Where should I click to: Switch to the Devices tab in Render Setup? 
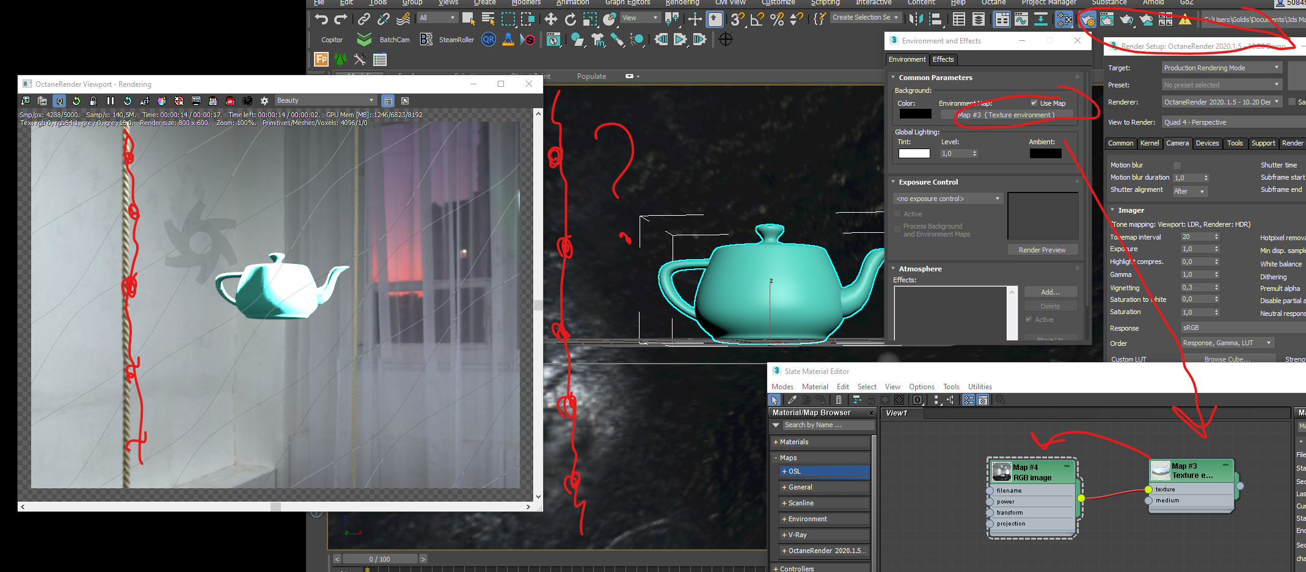(x=1207, y=143)
